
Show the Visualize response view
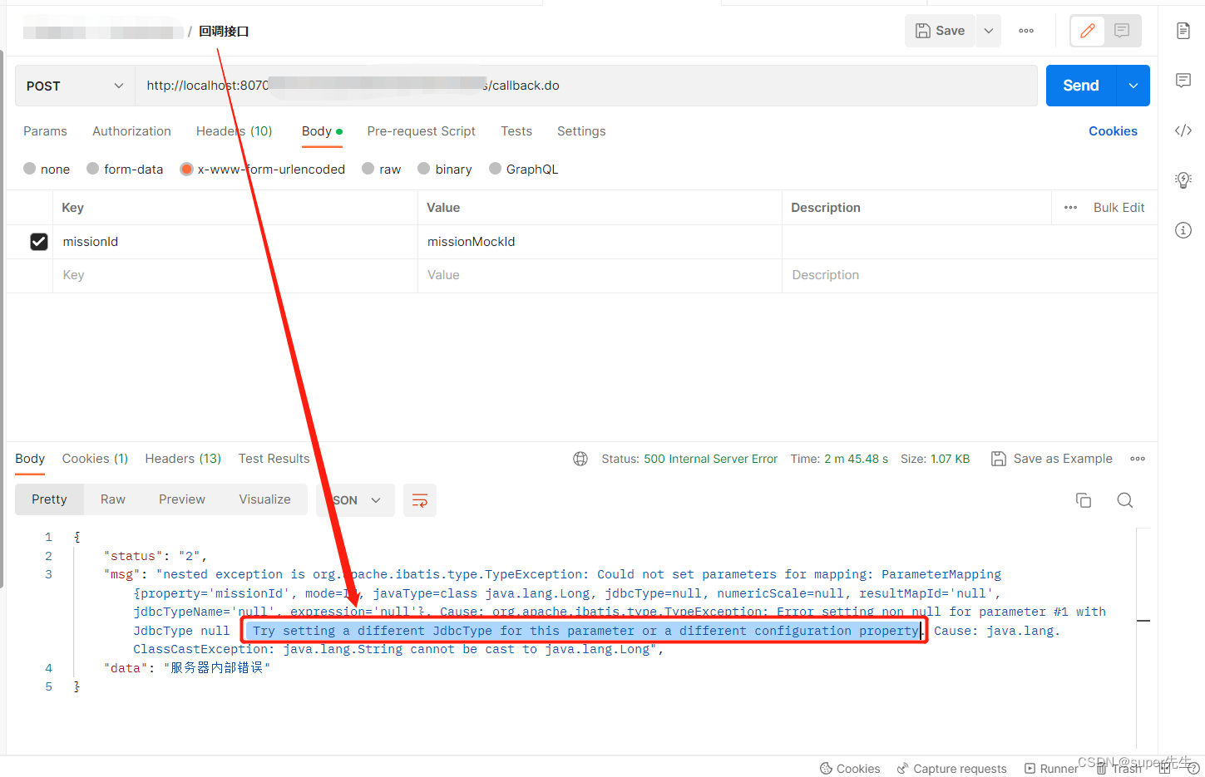point(264,499)
